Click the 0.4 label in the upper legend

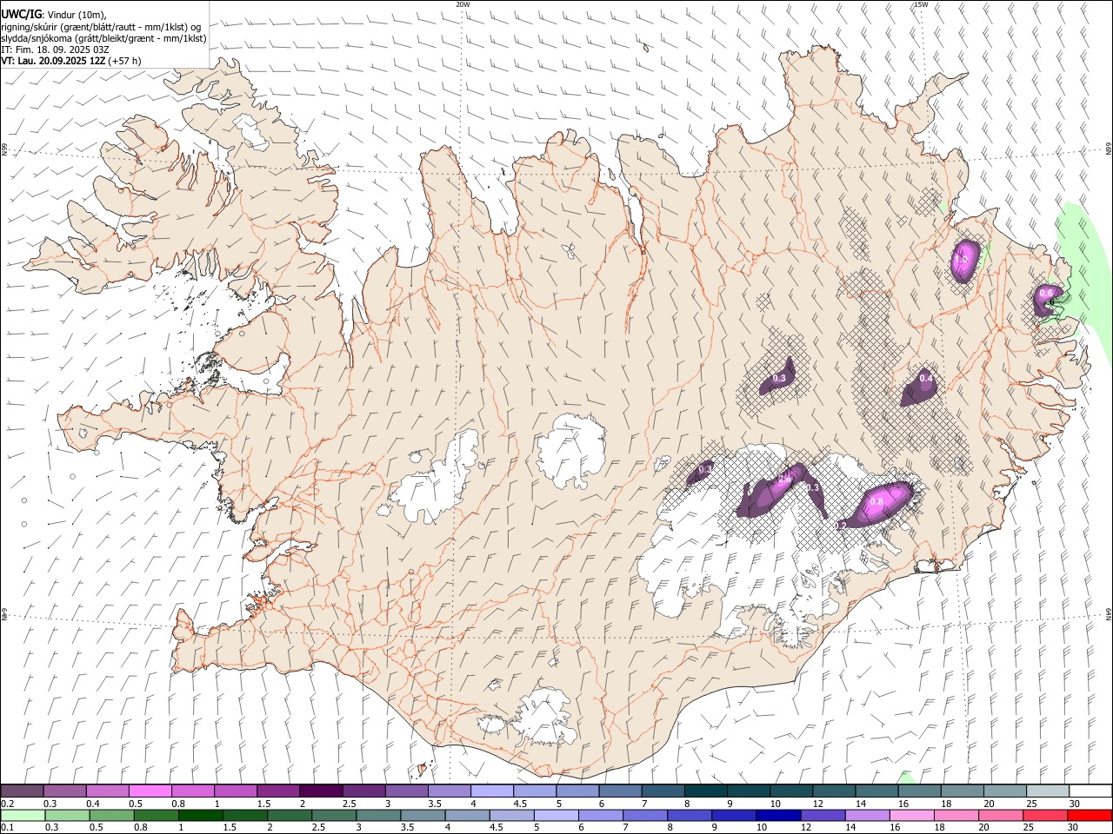coord(92,804)
